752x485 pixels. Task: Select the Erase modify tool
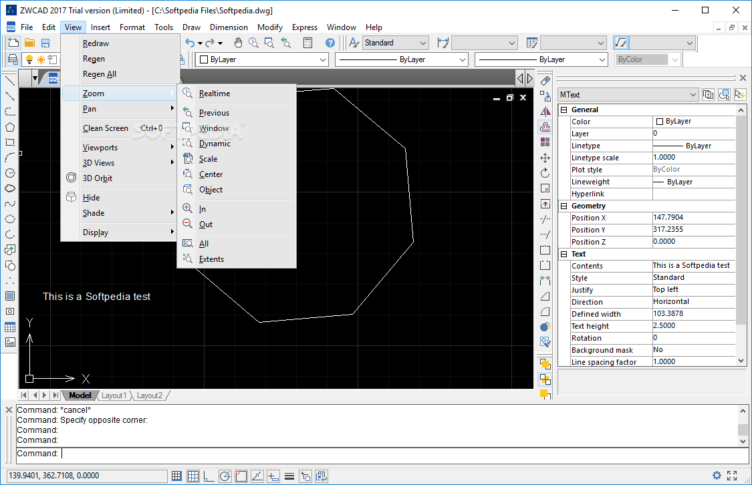545,81
